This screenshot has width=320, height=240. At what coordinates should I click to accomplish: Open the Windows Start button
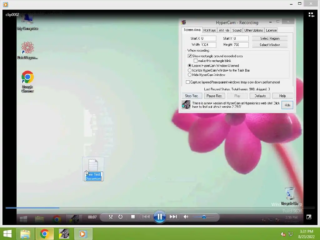[7, 233]
